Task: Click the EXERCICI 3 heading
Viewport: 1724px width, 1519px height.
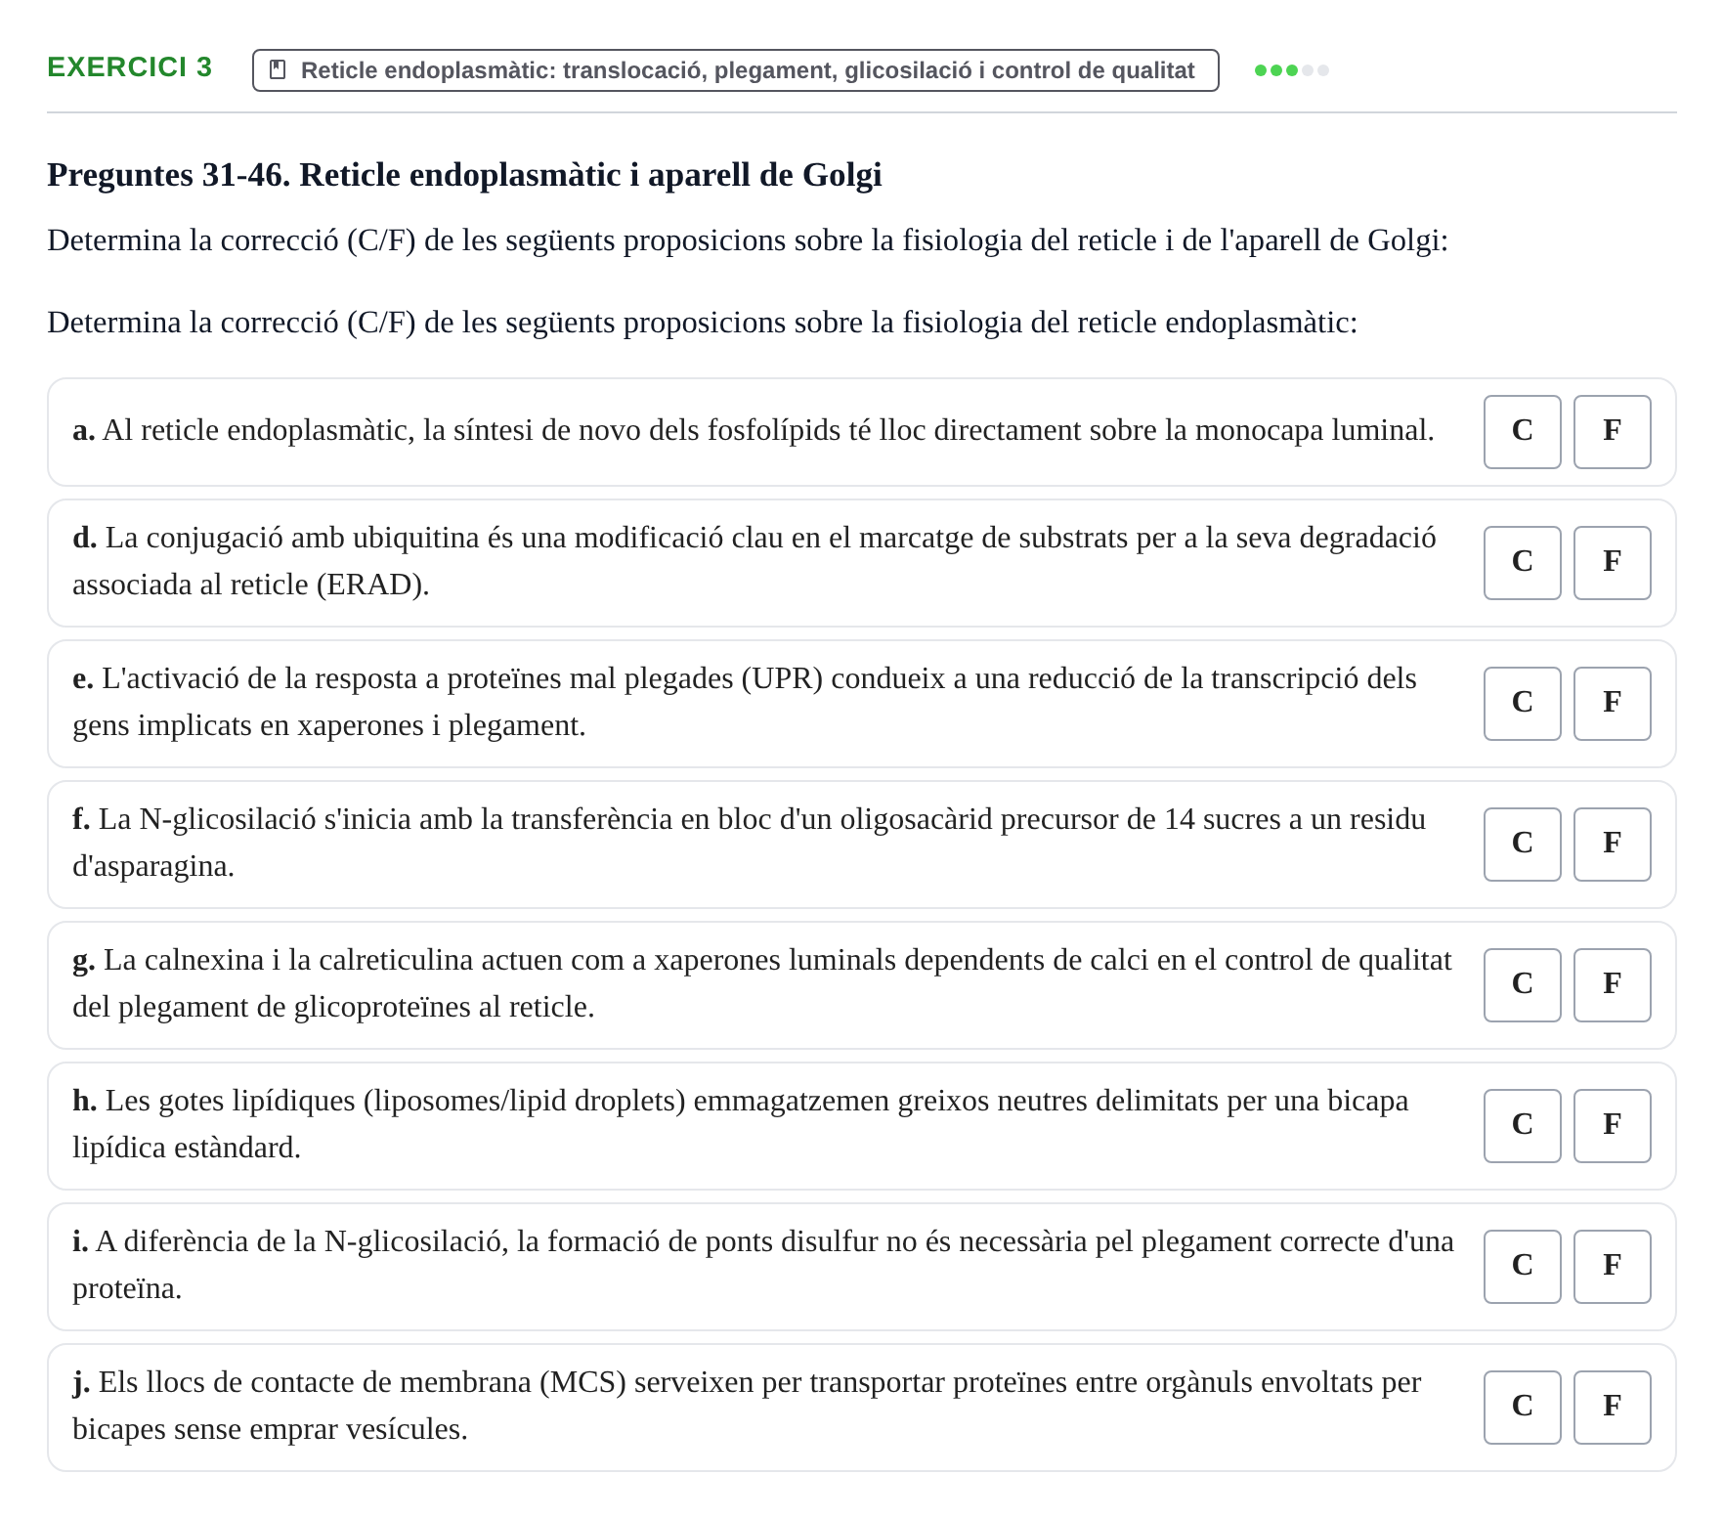Action: pos(129,67)
